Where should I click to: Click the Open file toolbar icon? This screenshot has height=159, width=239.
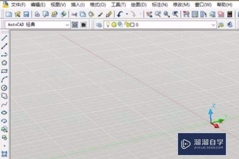(x=18, y=14)
